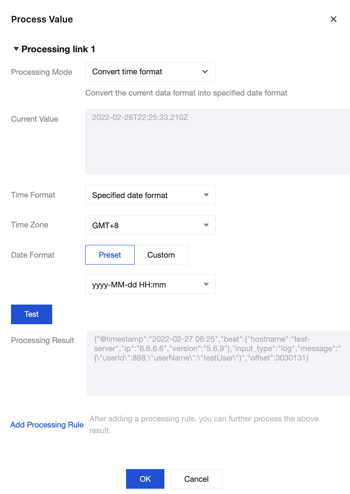Click the Time Zone dropdown arrow

(206, 225)
